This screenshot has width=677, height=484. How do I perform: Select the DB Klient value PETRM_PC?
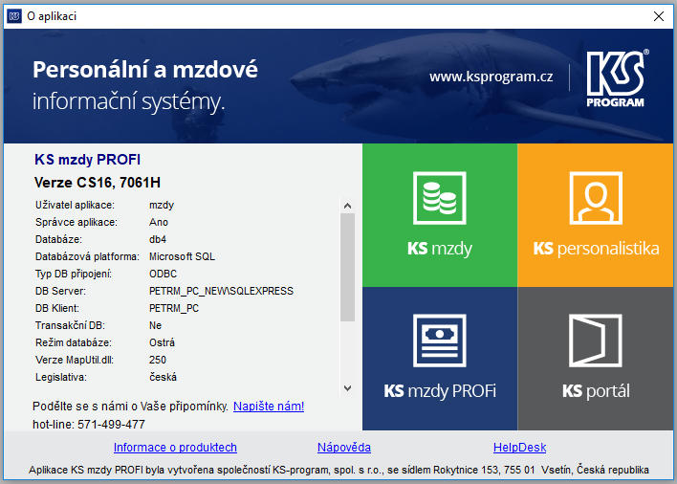click(x=174, y=308)
